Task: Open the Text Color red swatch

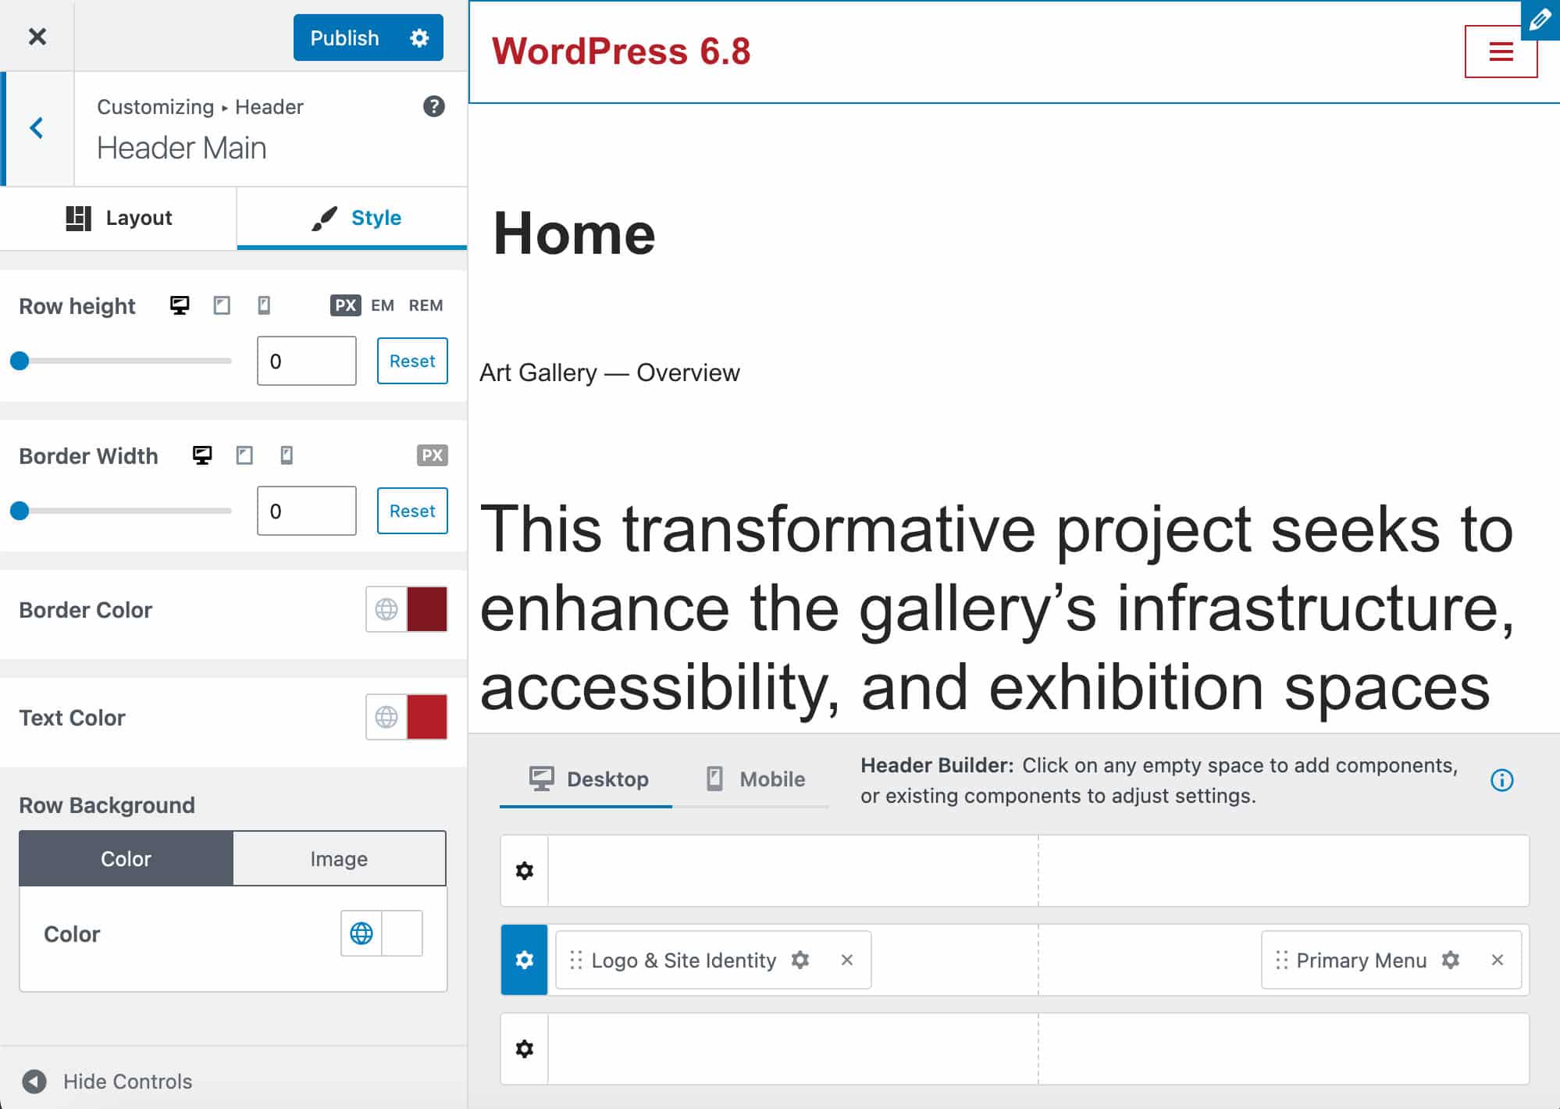Action: coord(427,717)
